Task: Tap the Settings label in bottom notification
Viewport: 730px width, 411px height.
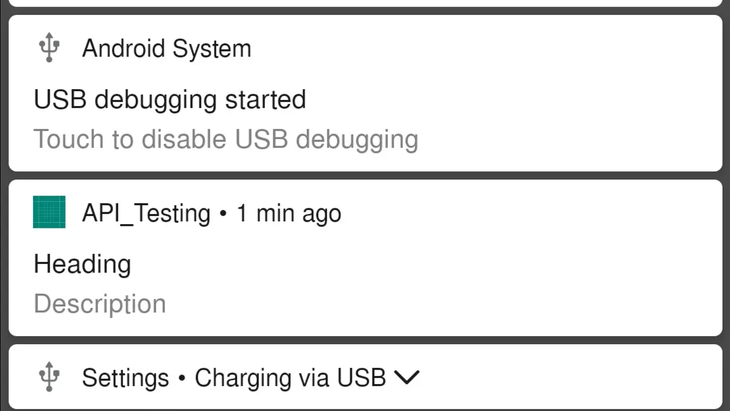Action: click(x=125, y=378)
